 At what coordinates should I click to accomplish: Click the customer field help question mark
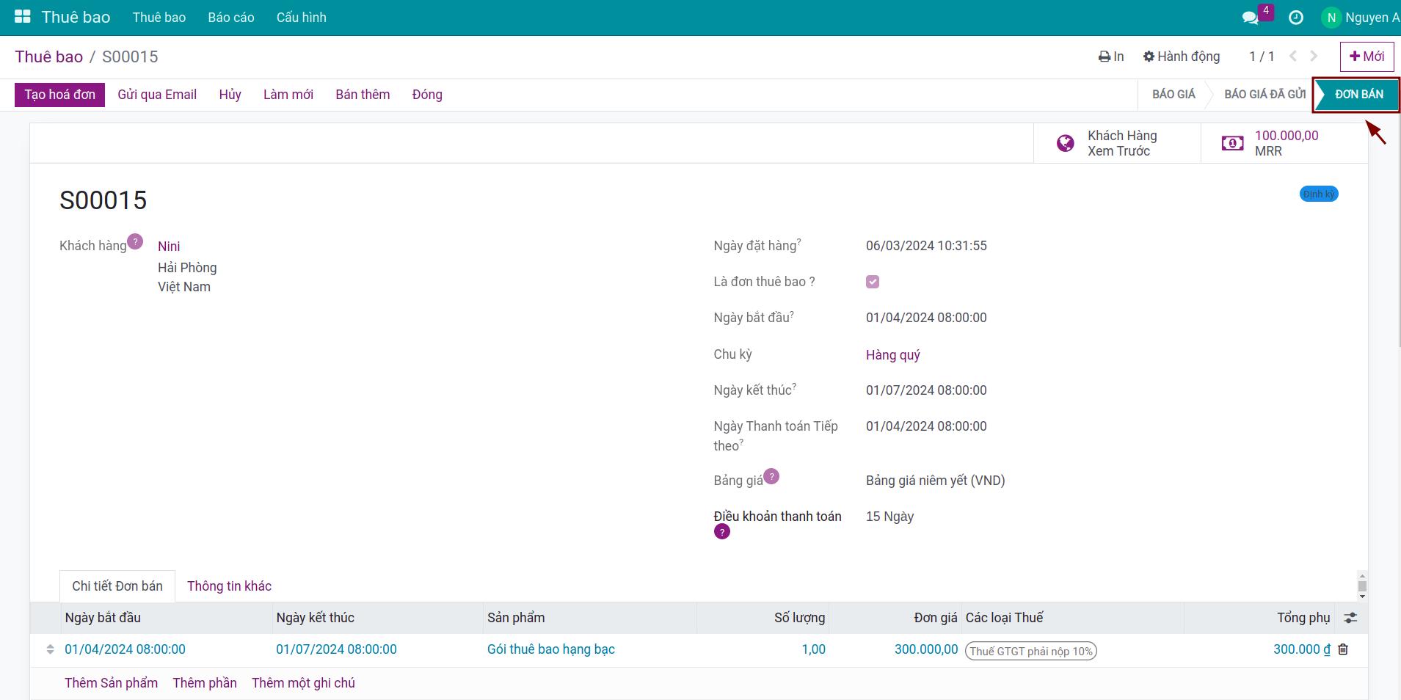(x=135, y=241)
